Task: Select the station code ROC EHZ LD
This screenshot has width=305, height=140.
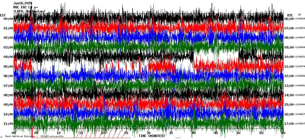Action: click(23, 7)
